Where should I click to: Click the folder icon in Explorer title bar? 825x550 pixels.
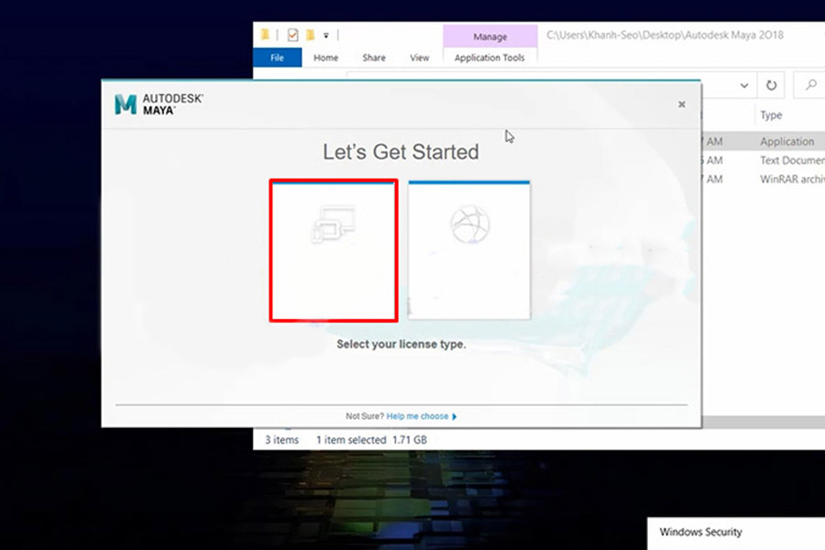pyautogui.click(x=265, y=35)
